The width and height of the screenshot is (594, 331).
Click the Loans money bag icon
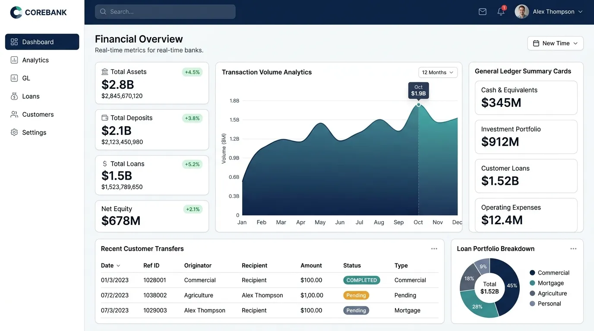(x=14, y=96)
